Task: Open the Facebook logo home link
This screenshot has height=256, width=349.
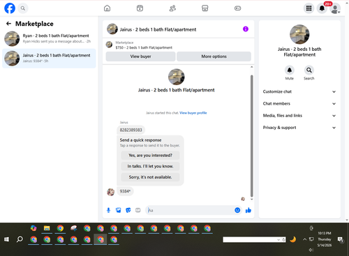Action: click(10, 8)
